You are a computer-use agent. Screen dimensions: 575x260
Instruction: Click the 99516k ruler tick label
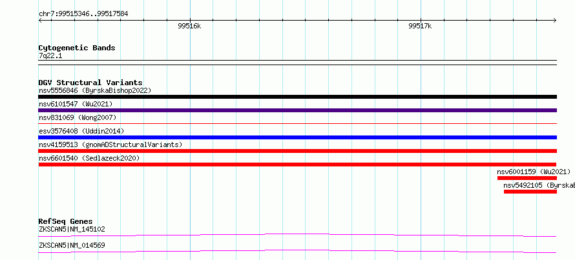pos(189,26)
